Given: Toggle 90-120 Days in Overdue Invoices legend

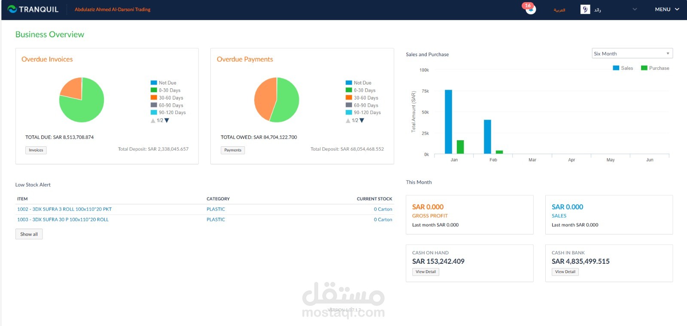Looking at the screenshot, I should [168, 112].
